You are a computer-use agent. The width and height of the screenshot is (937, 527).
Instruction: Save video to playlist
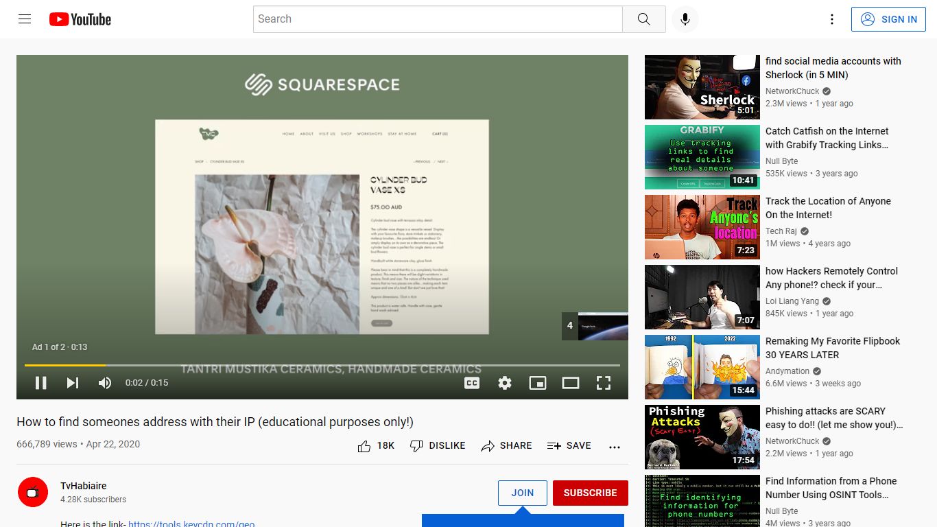pyautogui.click(x=569, y=446)
